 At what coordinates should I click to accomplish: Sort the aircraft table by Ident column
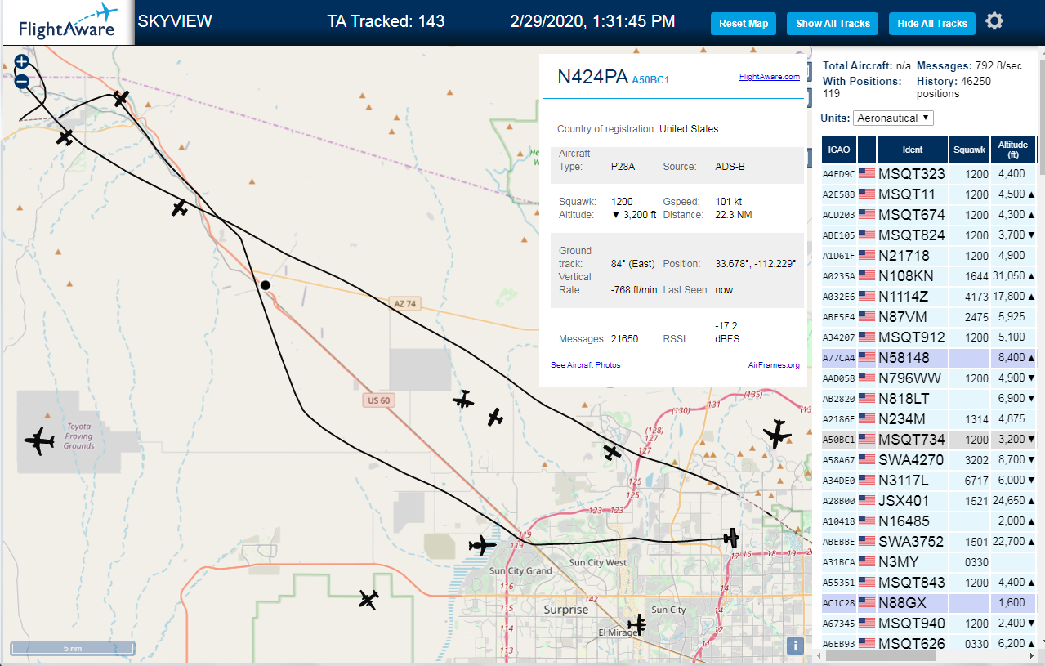(913, 150)
